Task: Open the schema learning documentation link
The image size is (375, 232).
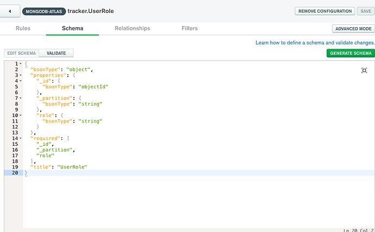Action: (x=315, y=42)
